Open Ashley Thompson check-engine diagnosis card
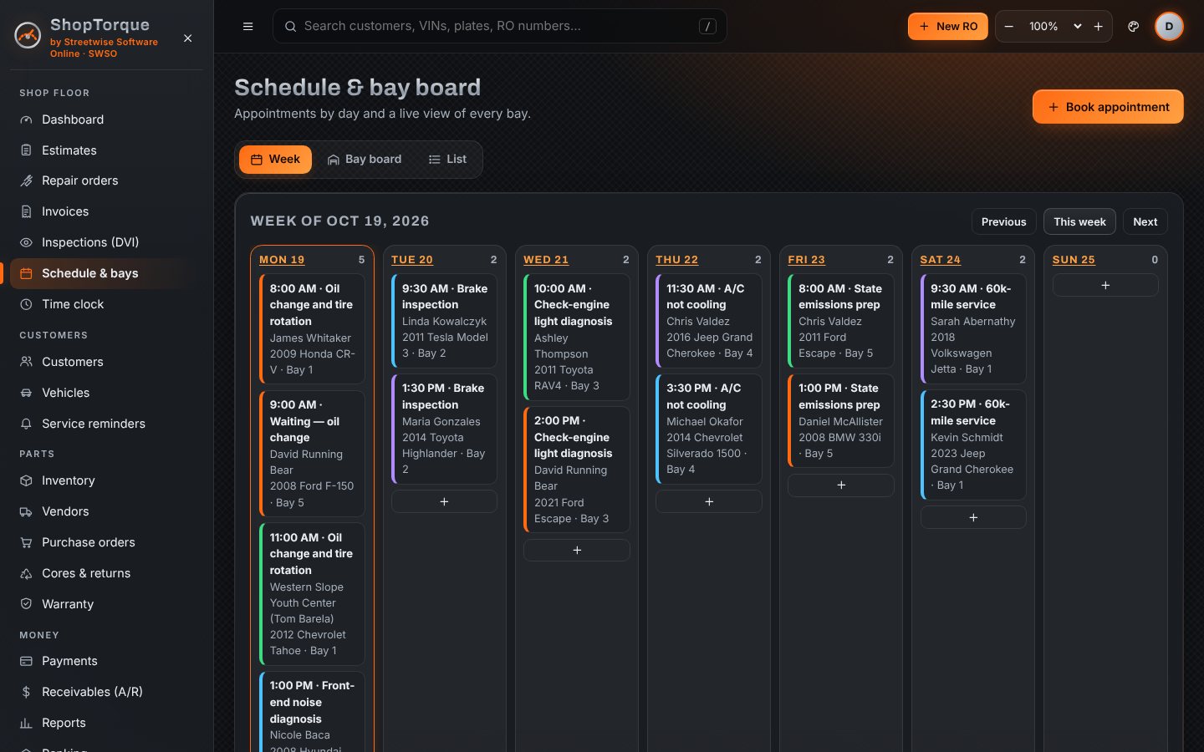1204x752 pixels. (577, 337)
